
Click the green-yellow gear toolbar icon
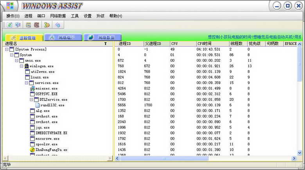pyautogui.click(x=47, y=25)
